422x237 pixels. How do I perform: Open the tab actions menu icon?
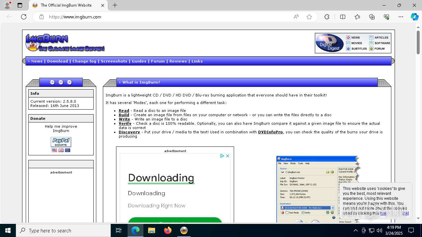tap(20, 5)
